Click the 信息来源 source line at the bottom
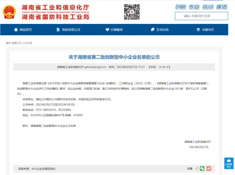The image size is (235, 175). coord(37,169)
